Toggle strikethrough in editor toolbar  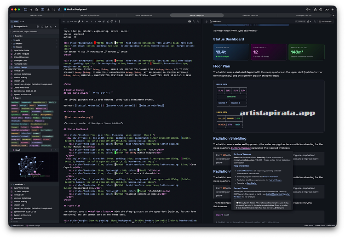[95, 21]
